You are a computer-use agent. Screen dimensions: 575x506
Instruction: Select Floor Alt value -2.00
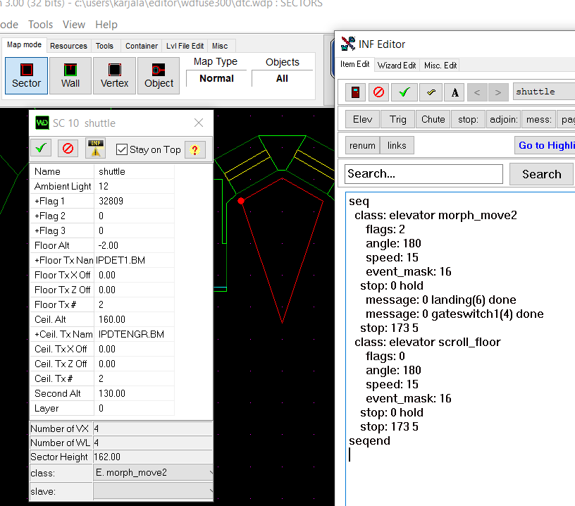point(134,245)
